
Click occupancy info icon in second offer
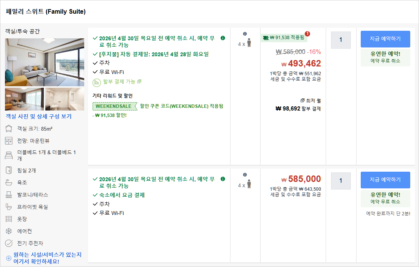pos(245,175)
